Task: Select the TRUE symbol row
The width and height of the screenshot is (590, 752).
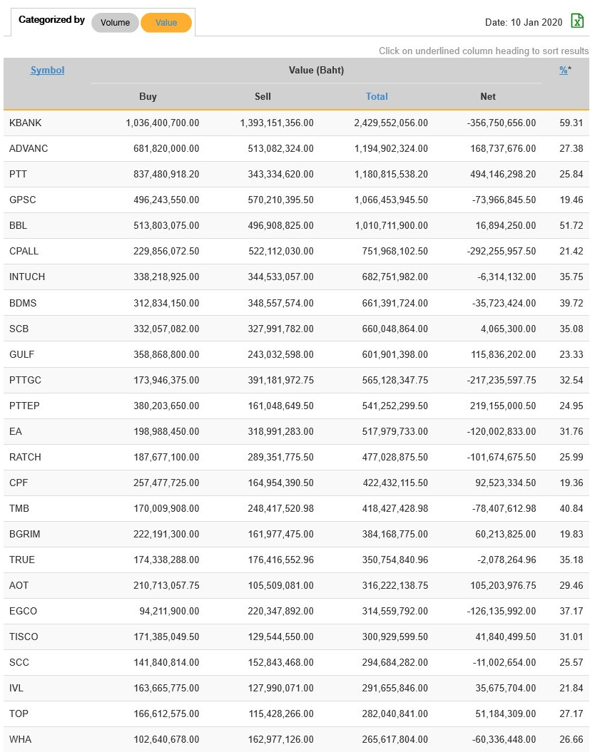Action: click(22, 560)
